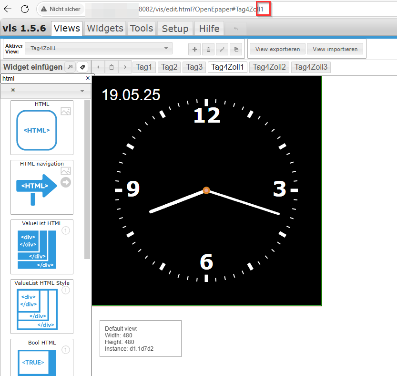Click the '1' badge on ValueList HTML card

[x=66, y=230]
